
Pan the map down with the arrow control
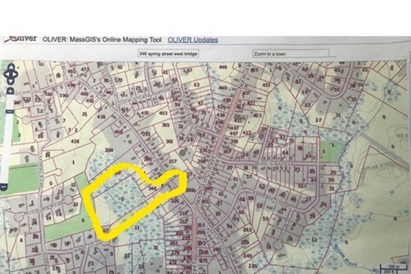11,82
